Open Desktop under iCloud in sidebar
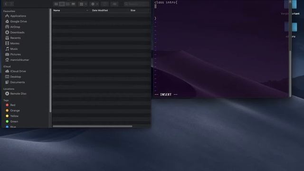This screenshot has width=304, height=171. coord(13,77)
